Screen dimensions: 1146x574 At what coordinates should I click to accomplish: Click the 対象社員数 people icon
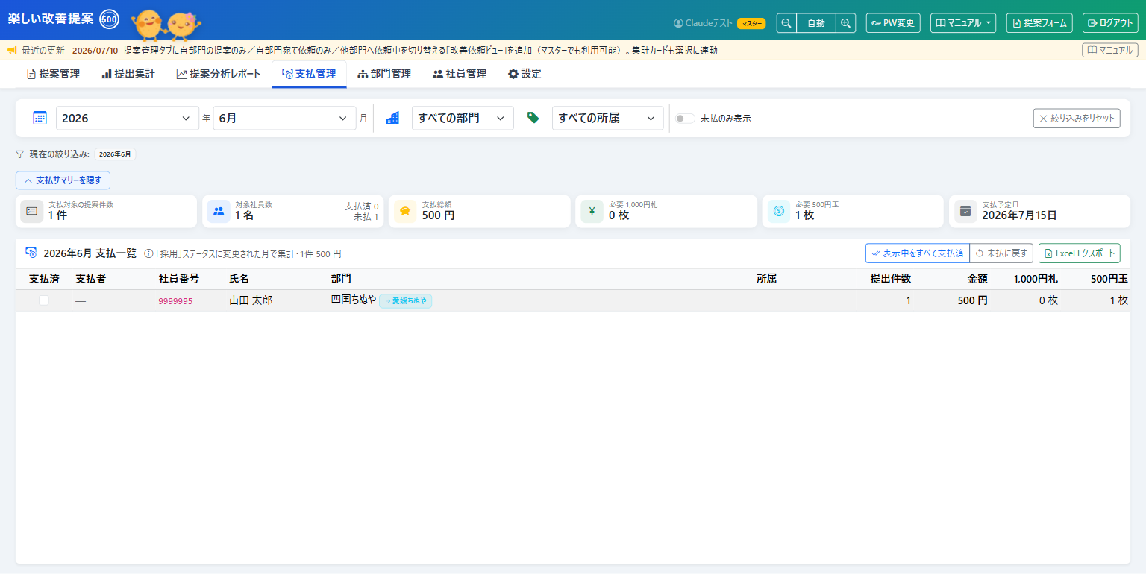[219, 211]
